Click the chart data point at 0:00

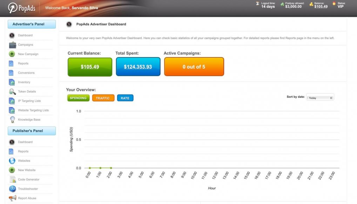pos(90,168)
